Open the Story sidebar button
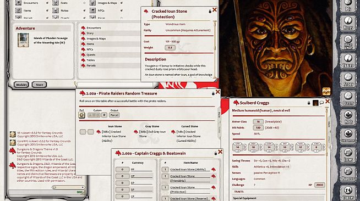The height and width of the screenshot is (201, 360). point(348,80)
